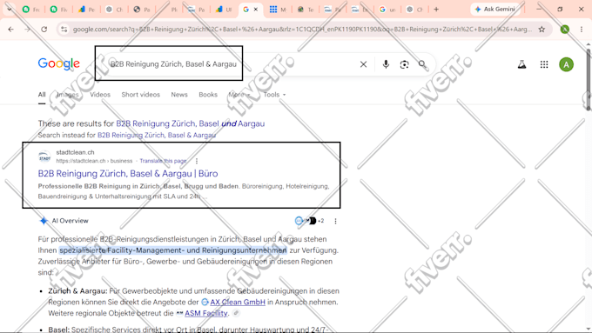This screenshot has width=592, height=333.
Task: Switch to the Google 'ur' tab
Action: (387, 10)
